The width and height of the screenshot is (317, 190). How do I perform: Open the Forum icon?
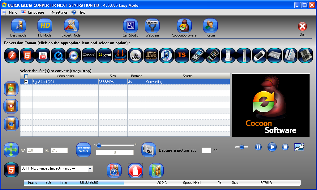(x=210, y=26)
